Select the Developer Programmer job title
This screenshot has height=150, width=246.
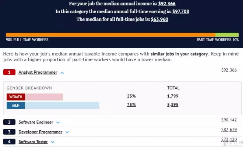click(40, 132)
